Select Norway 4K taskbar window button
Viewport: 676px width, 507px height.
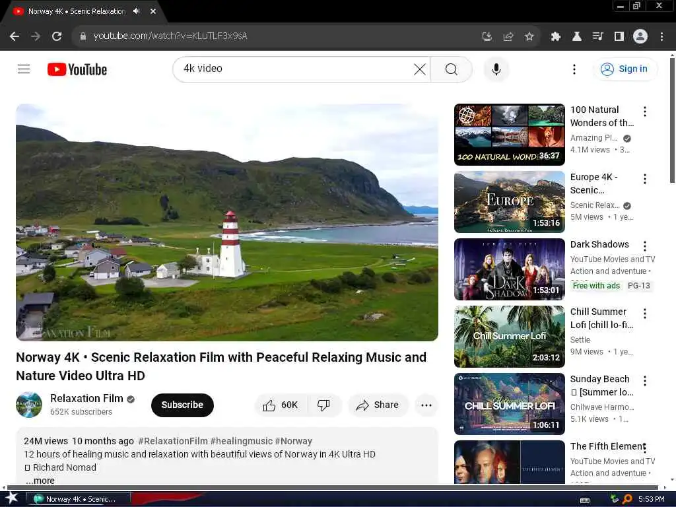[x=78, y=499]
